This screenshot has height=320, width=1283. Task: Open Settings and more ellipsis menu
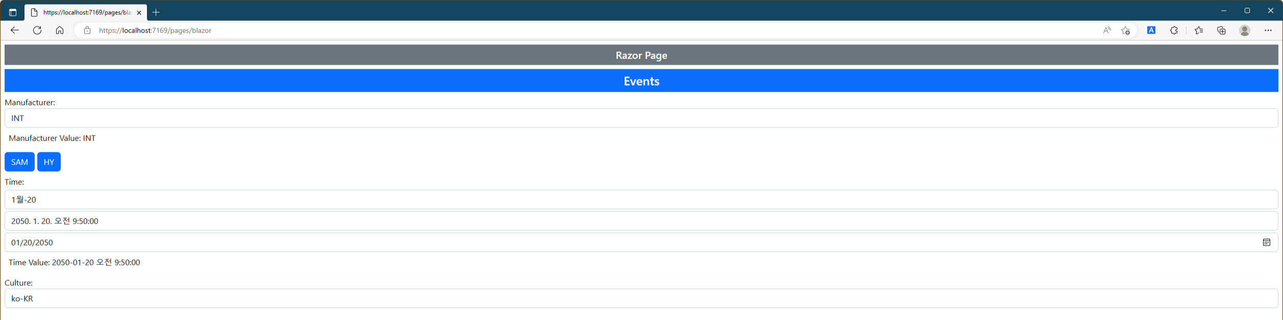[1268, 31]
